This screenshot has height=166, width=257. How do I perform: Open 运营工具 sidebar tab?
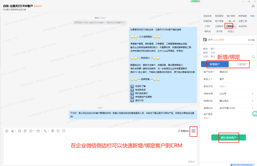click(243, 21)
